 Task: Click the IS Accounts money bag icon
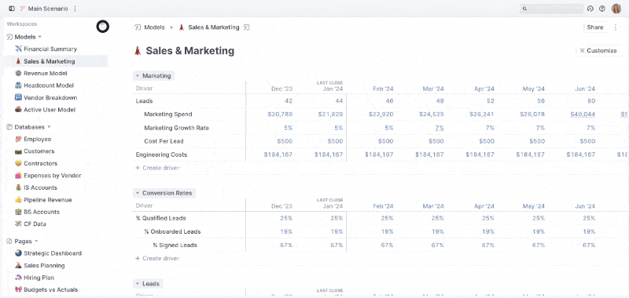click(18, 187)
